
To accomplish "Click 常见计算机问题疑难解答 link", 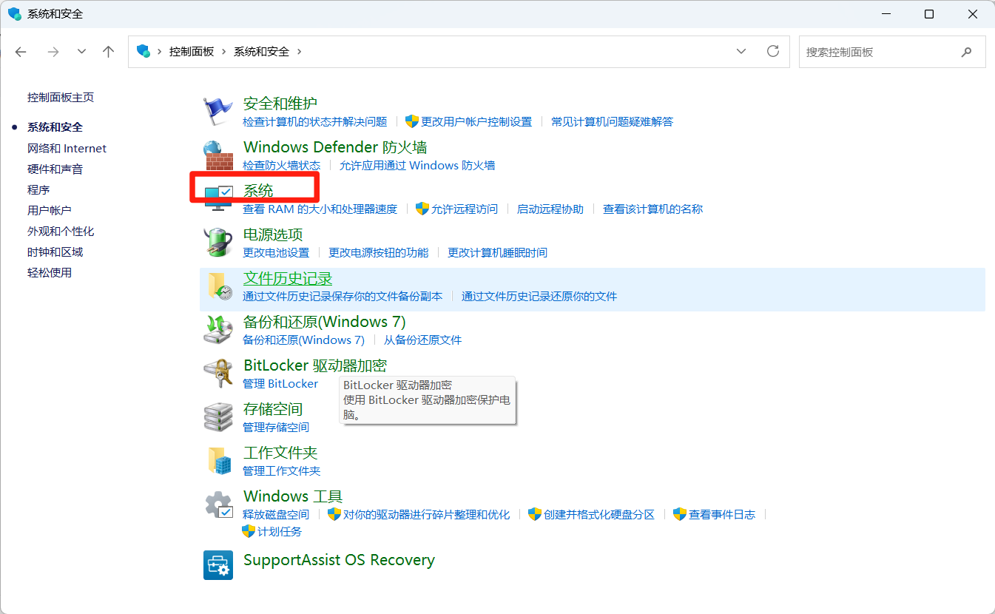I will point(613,122).
